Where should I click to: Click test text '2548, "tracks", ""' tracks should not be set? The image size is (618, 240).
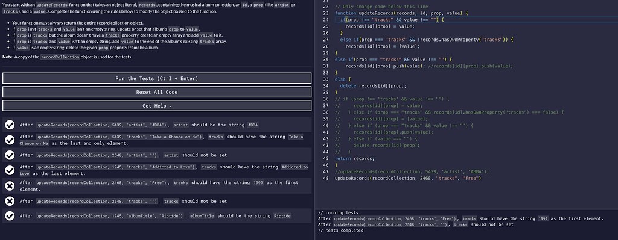[123, 201]
